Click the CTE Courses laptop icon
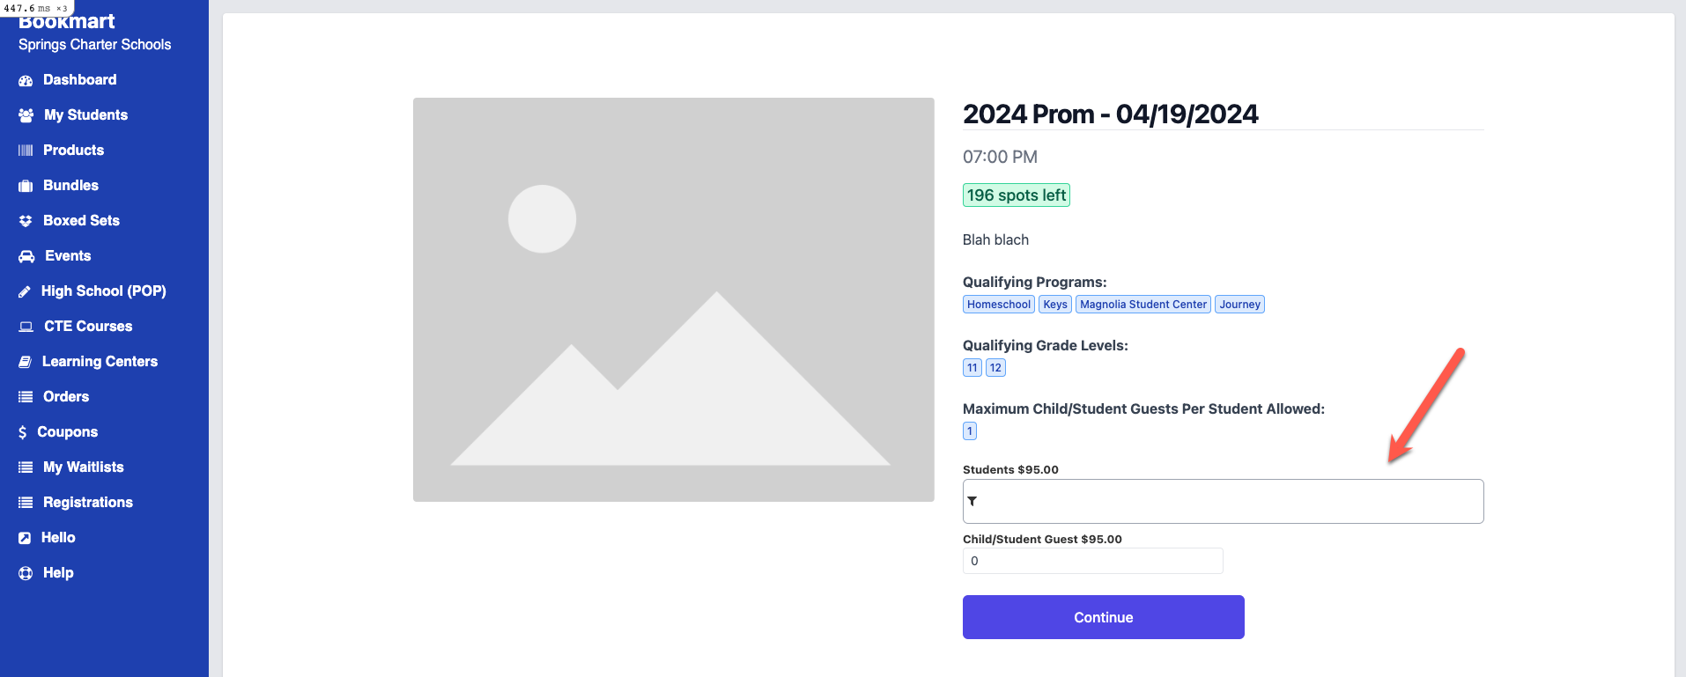1686x677 pixels. 26,327
